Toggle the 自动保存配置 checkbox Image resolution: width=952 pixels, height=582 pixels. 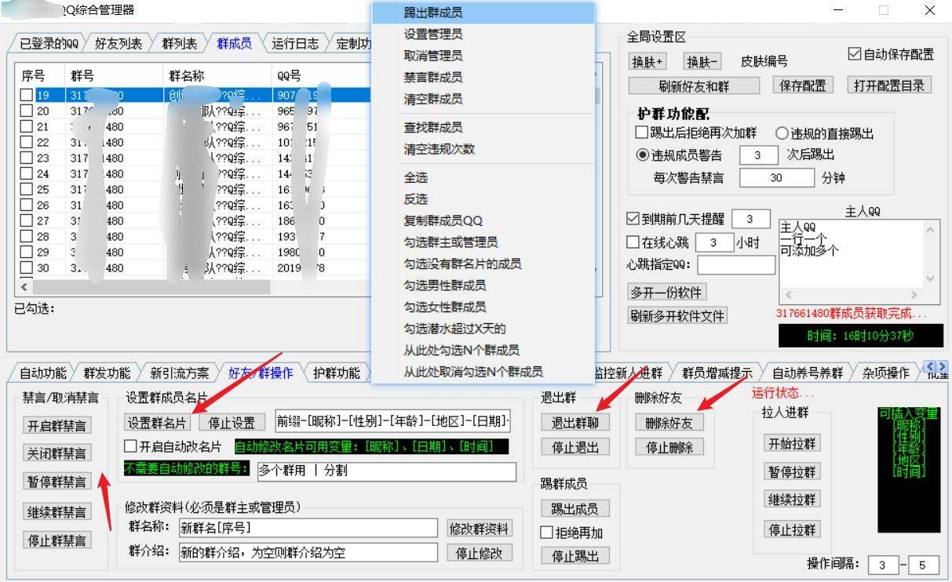point(855,54)
